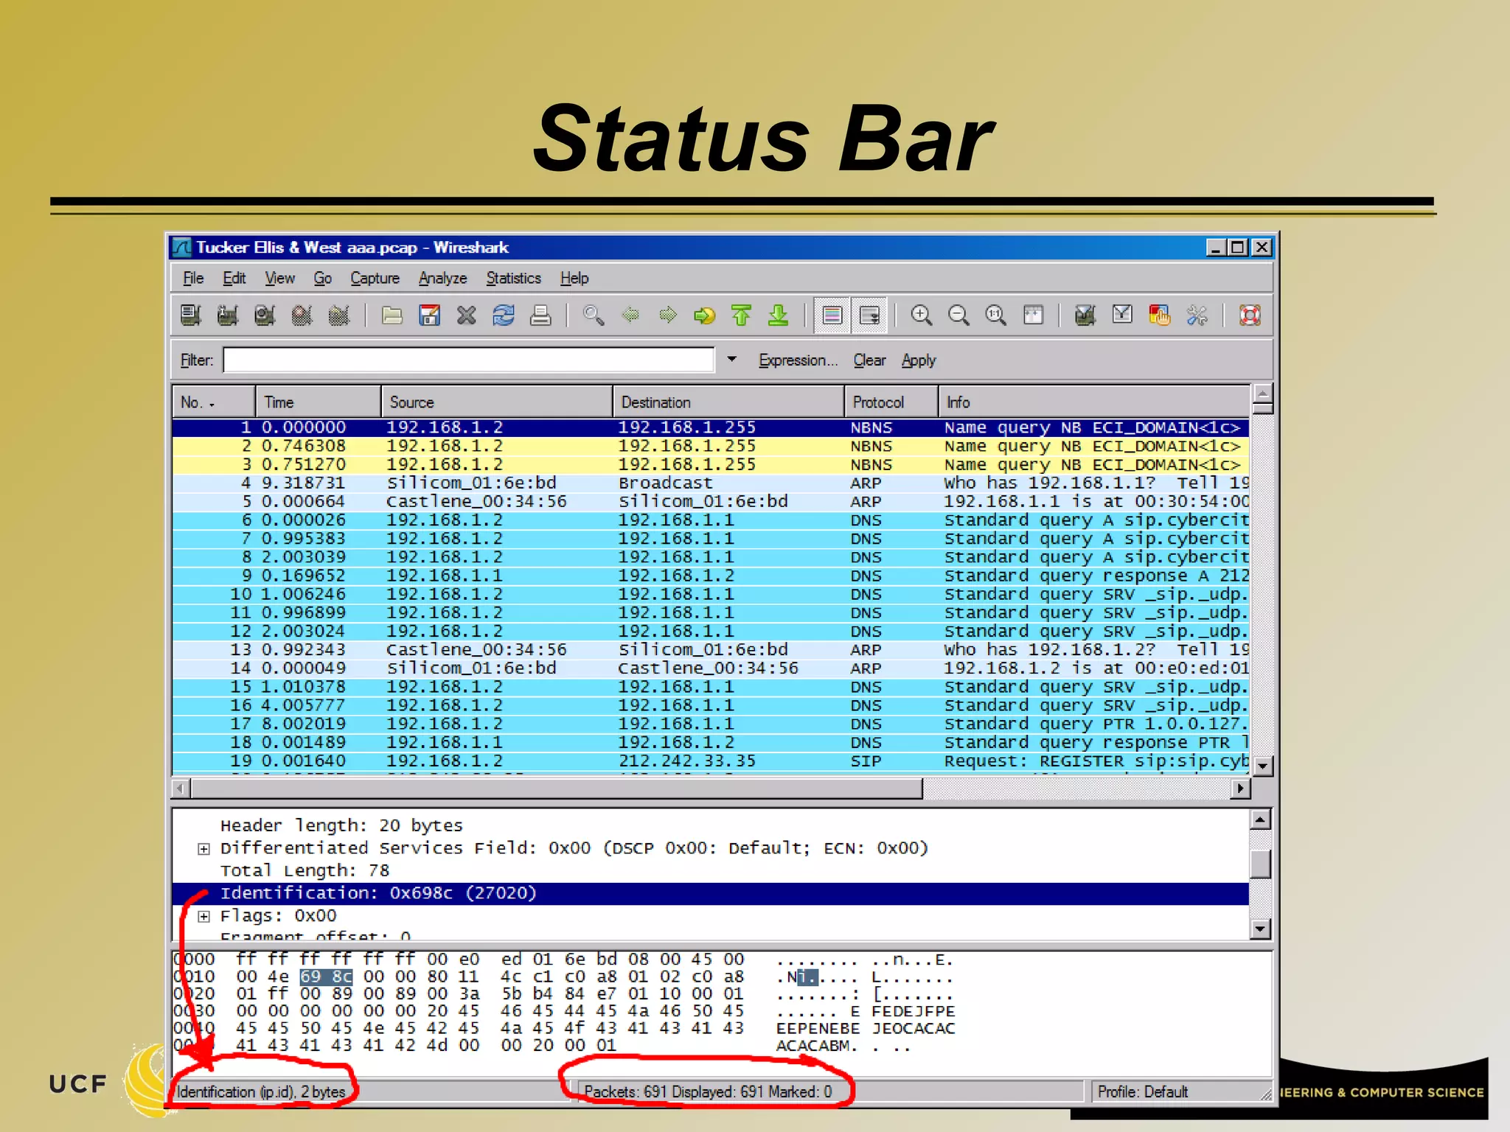Click packet list scrollbar up arrow
1510x1132 pixels.
tap(1263, 394)
